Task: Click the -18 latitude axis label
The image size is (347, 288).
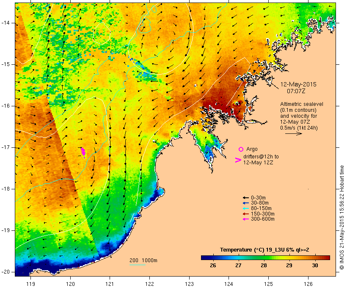Action: click(x=5, y=189)
